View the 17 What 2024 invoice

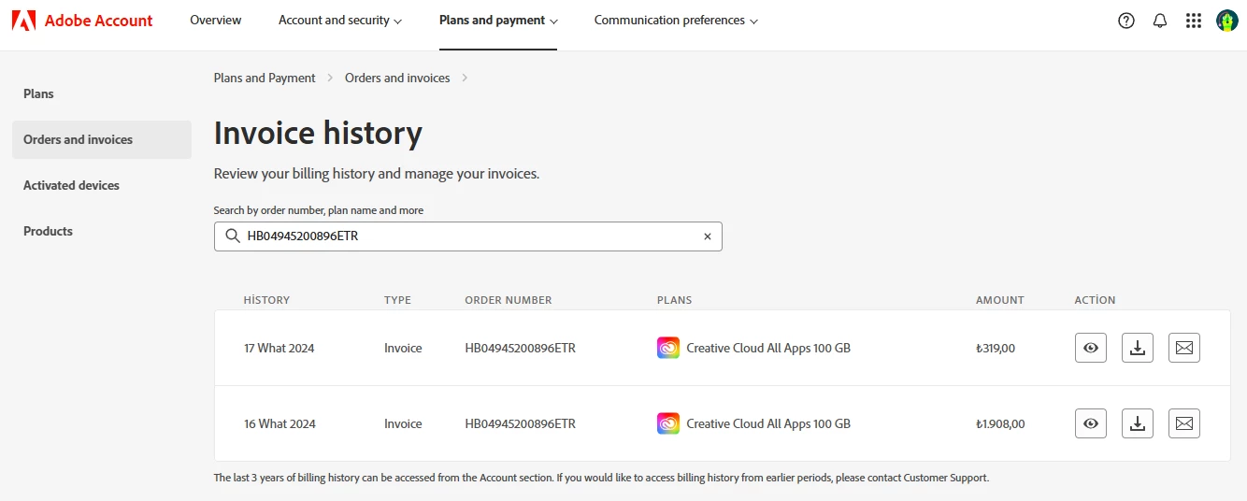point(1091,348)
